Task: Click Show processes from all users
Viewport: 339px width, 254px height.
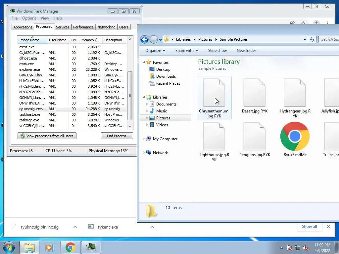Action: (47, 136)
